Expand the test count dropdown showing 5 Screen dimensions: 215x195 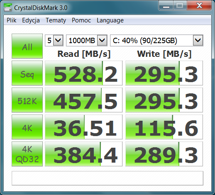[58, 40]
